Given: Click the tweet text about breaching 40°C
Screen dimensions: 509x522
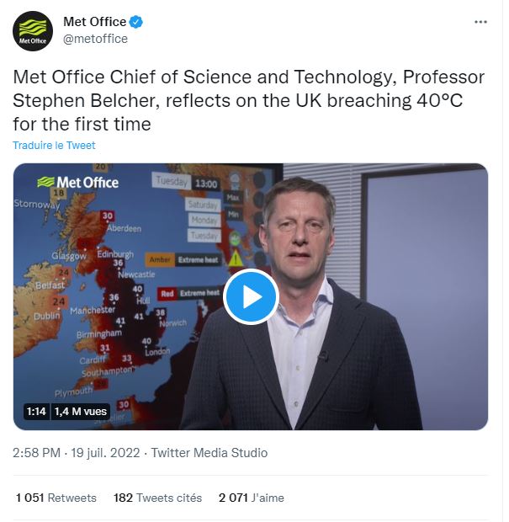Looking at the screenshot, I should 248,101.
